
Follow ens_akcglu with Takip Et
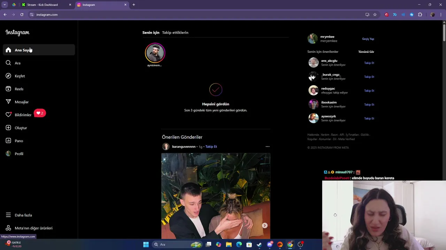(x=369, y=63)
